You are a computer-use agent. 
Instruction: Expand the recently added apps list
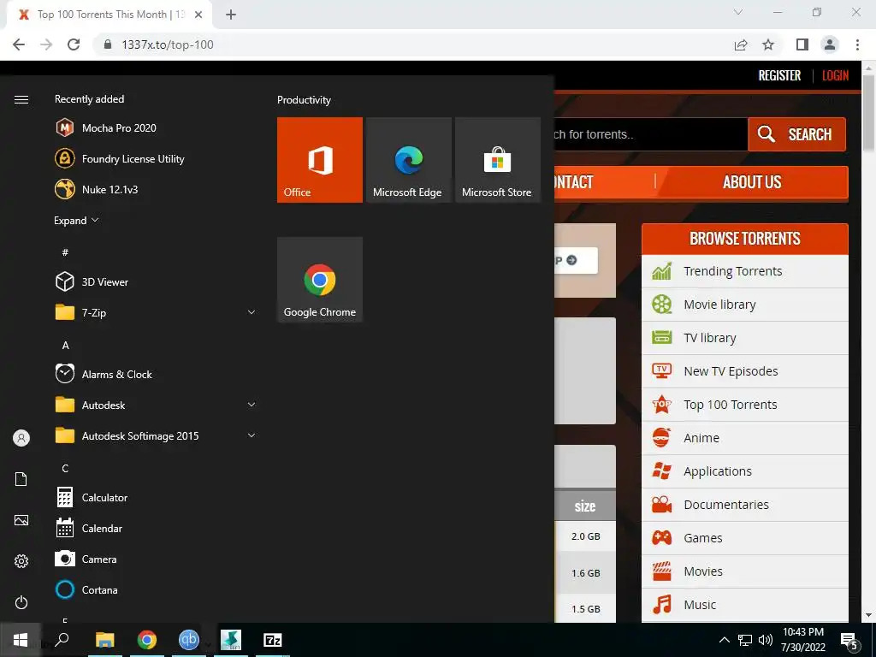pos(76,220)
